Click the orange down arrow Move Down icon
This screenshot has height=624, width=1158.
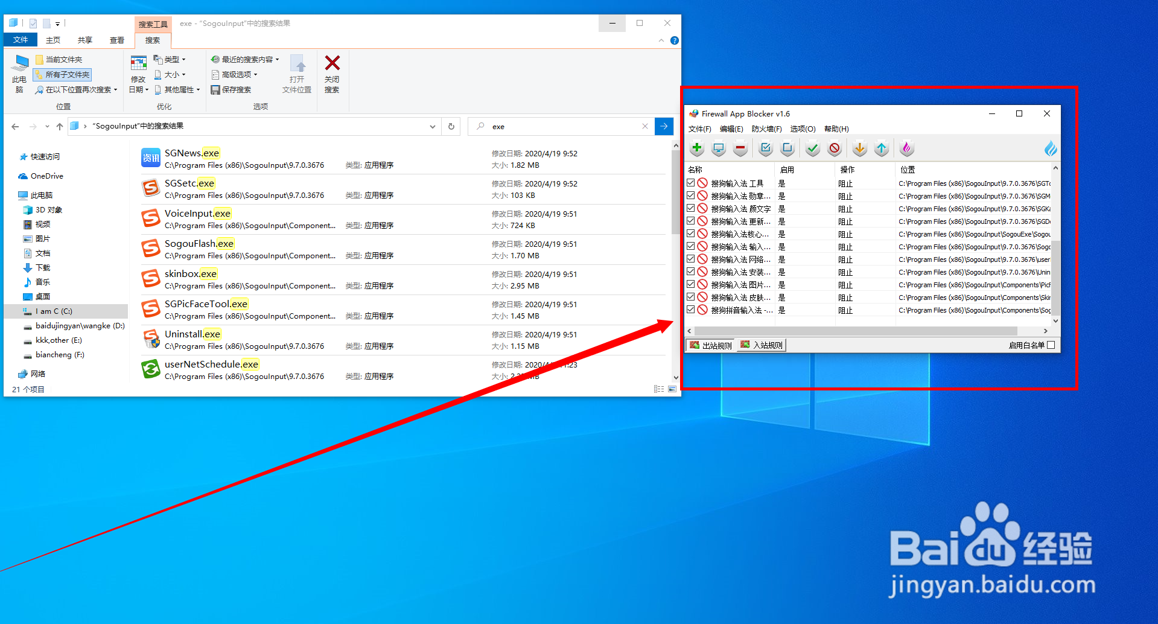860,148
